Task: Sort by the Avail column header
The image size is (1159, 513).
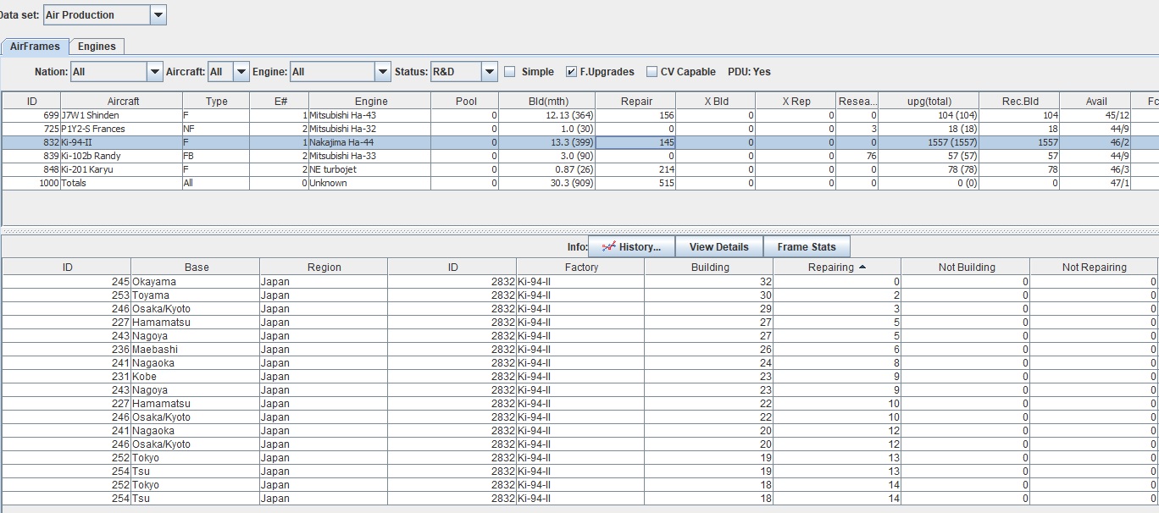Action: tap(1096, 101)
